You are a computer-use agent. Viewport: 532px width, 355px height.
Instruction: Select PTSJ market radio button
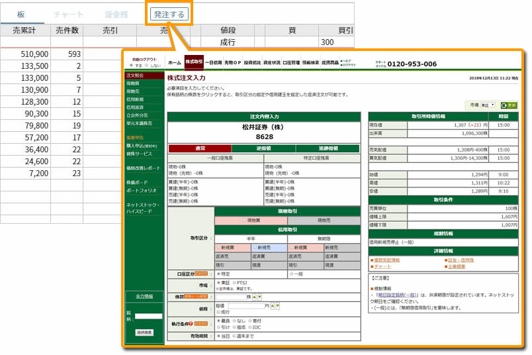click(234, 283)
